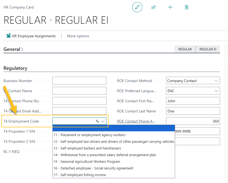
Task: Click the New record plus icon
Action: tap(170, 7)
